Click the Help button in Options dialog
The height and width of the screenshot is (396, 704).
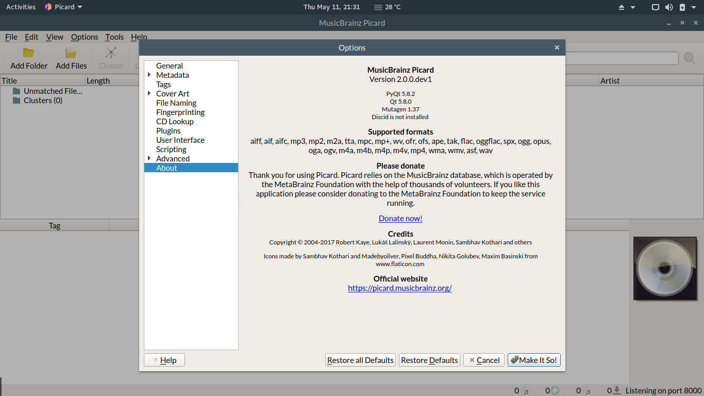point(164,360)
